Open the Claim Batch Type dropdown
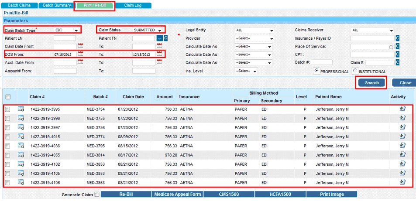 pos(66,30)
